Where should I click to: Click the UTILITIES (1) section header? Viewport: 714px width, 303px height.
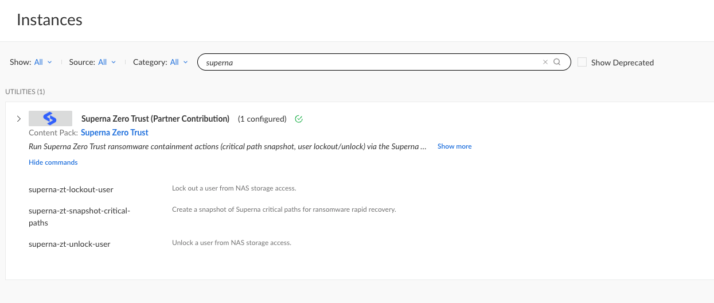click(25, 91)
